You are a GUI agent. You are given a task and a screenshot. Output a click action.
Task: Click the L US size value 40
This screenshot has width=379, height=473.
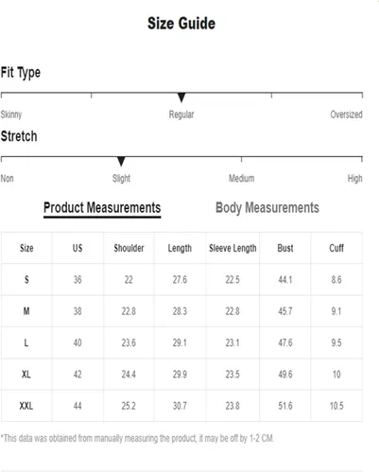click(78, 342)
